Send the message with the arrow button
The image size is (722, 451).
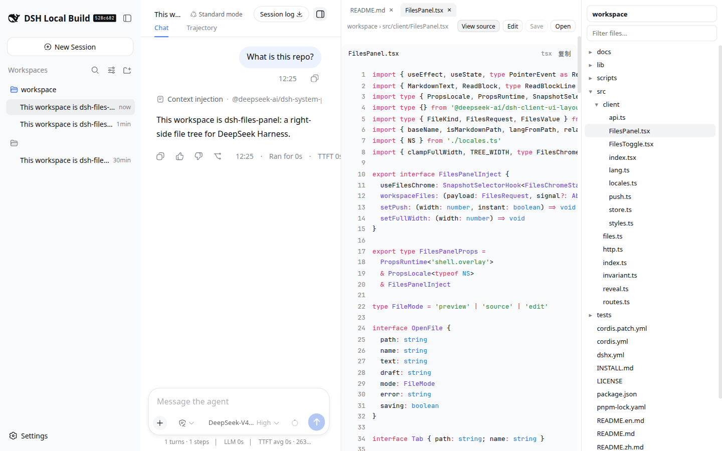click(x=316, y=422)
